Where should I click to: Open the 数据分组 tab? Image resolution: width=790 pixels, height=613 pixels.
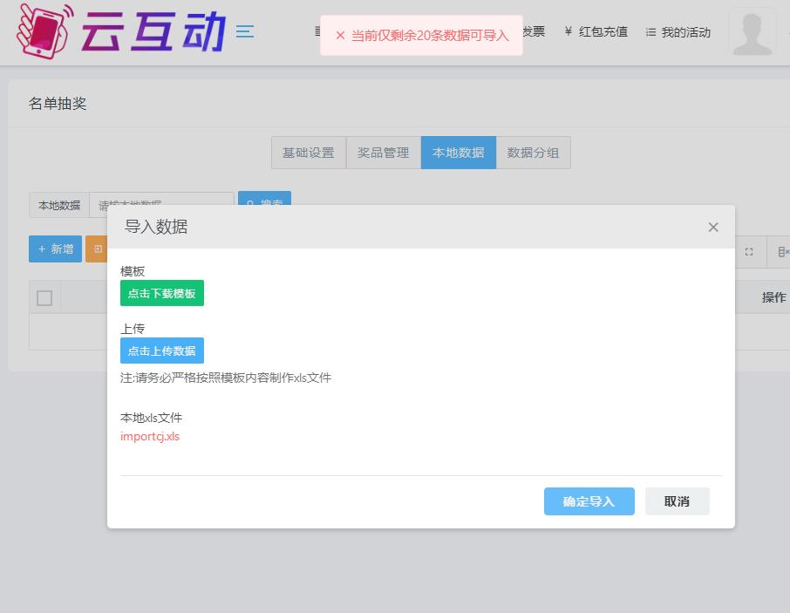[x=533, y=153]
